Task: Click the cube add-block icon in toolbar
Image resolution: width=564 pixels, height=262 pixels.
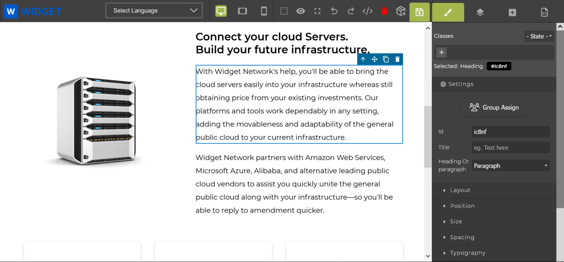Action: (401, 11)
